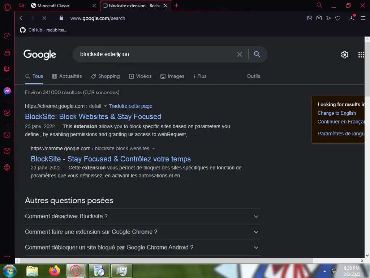
Task: Select the Shopping search tab
Action: tap(106, 76)
